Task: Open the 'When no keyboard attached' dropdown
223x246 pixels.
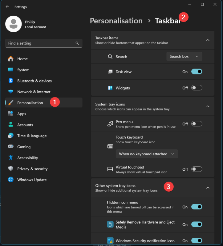Action: click(147, 154)
